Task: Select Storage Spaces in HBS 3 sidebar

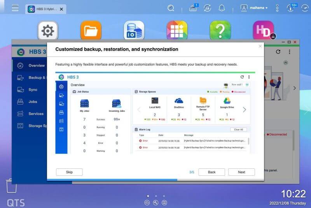Action: tap(30, 126)
